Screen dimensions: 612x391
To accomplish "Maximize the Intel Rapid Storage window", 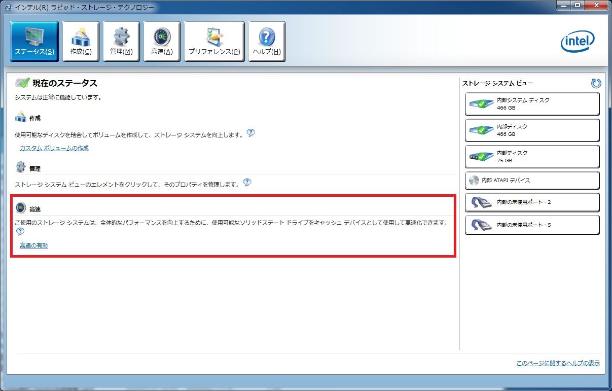I will [x=577, y=6].
